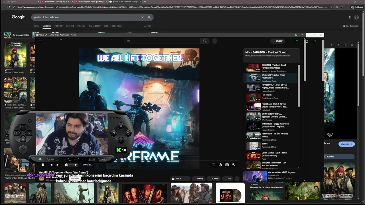
Task: Open three-dot menu in image preview panel
Action: (x=345, y=45)
